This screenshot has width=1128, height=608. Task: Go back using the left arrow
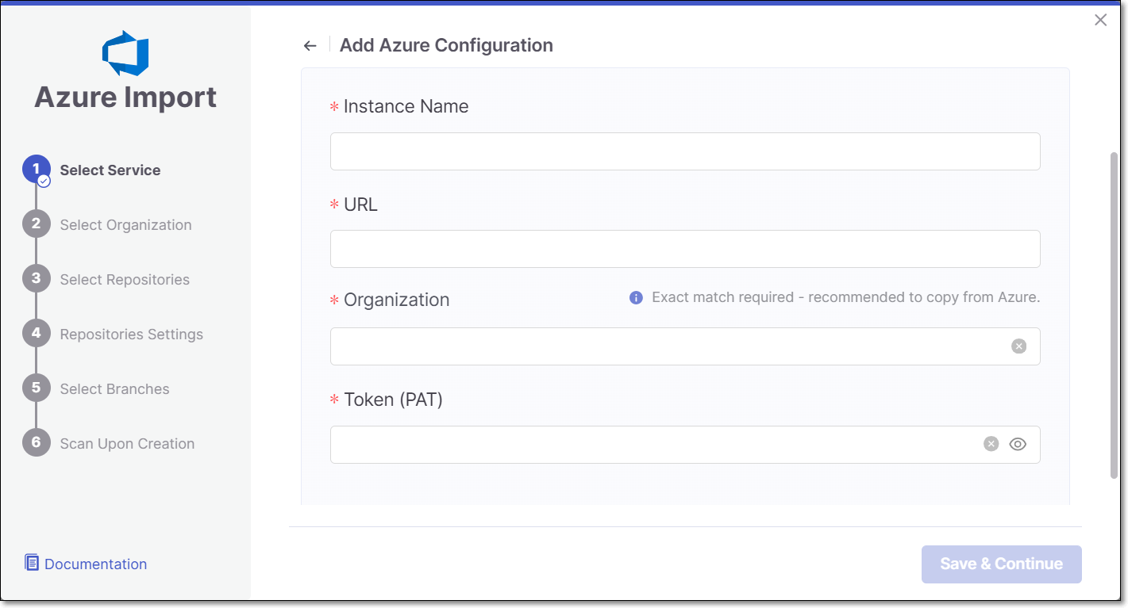[x=310, y=46]
